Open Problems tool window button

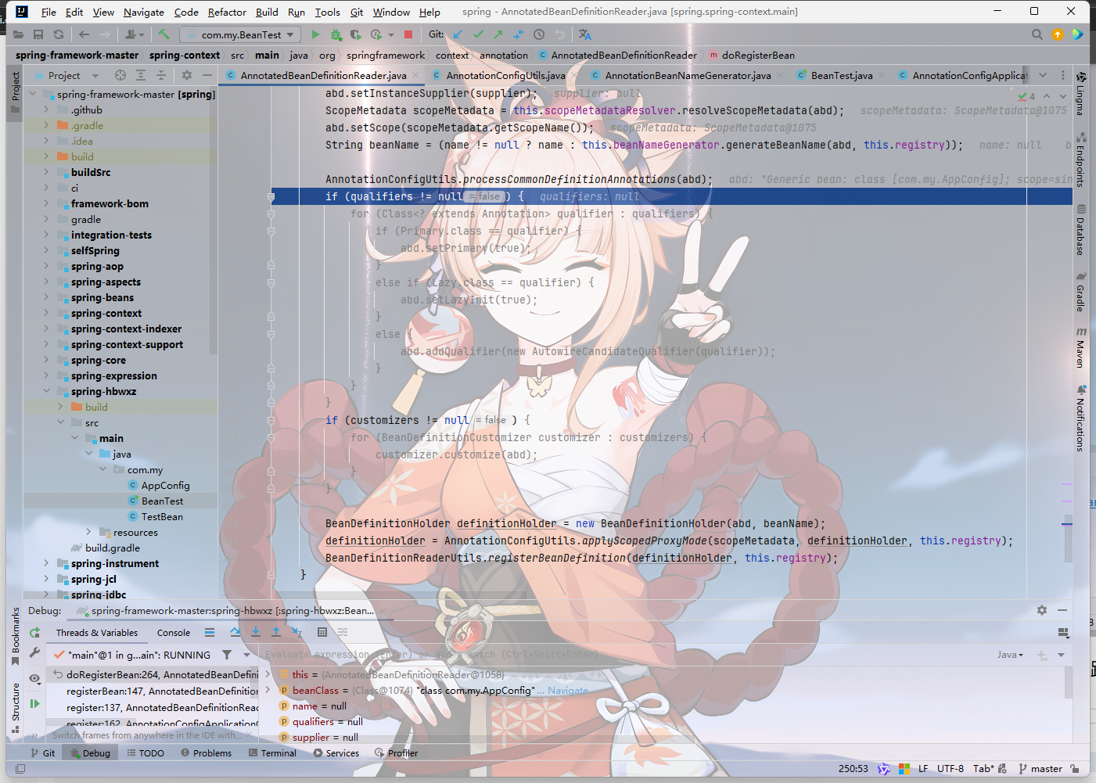point(207,752)
